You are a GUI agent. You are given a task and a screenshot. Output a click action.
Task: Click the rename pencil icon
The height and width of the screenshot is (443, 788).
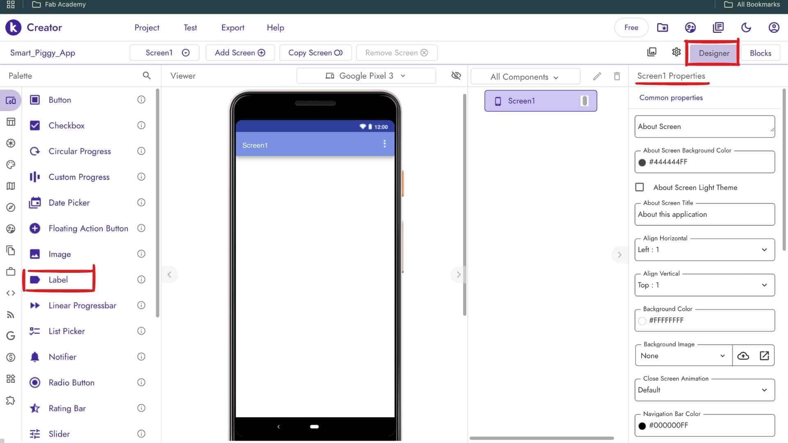coord(597,76)
